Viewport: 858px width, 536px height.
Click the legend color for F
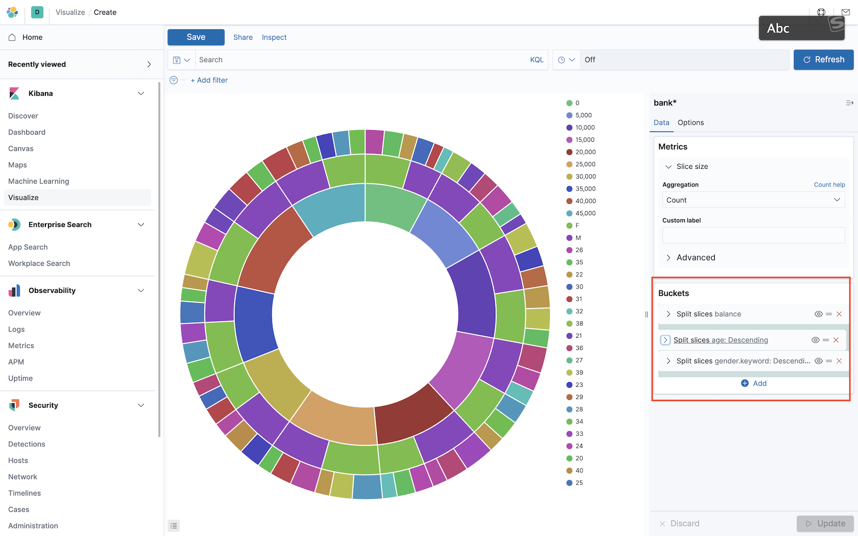[x=569, y=225]
